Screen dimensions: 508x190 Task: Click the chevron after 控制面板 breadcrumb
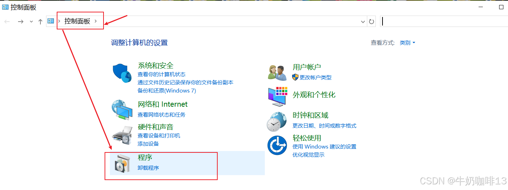pyautogui.click(x=96, y=21)
